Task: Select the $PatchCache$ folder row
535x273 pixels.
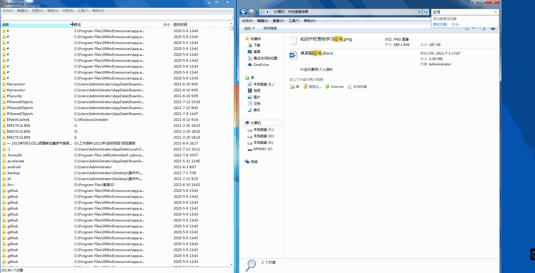Action: point(115,119)
